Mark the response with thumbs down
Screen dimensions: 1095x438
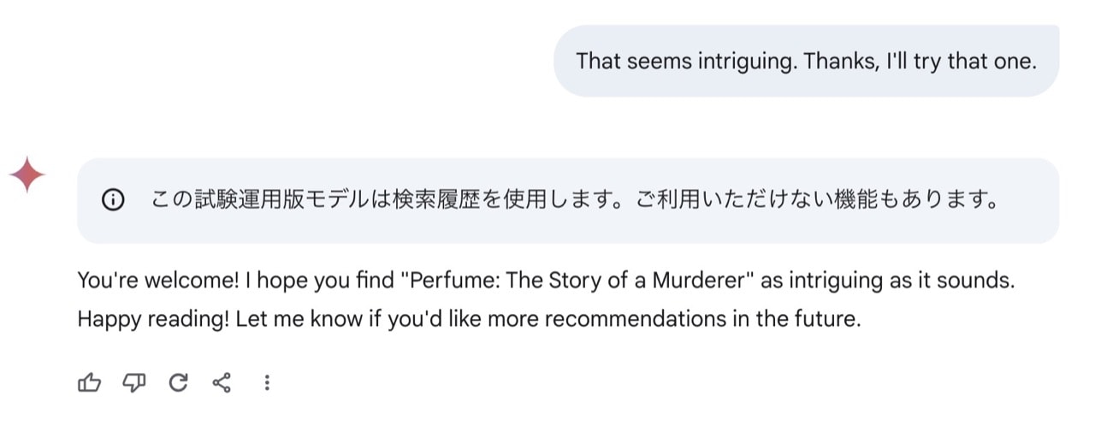(x=133, y=383)
